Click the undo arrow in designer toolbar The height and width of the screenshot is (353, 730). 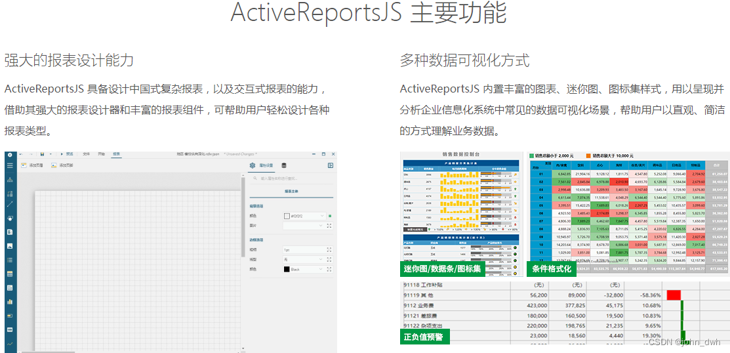[22, 154]
